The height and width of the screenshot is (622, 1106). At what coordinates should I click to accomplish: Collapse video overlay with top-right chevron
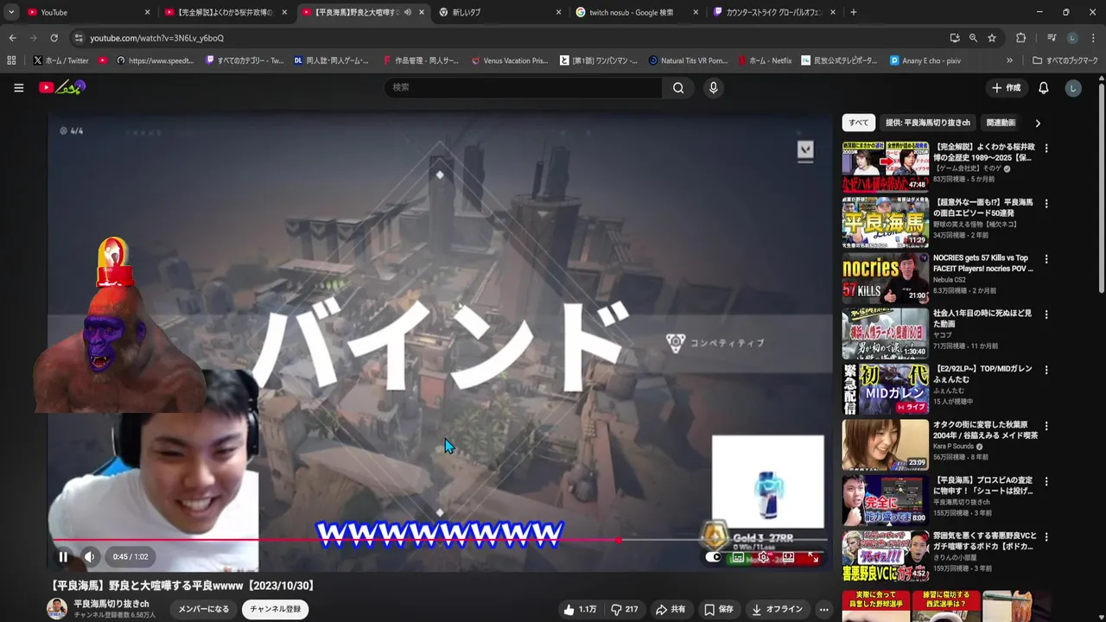(x=805, y=150)
